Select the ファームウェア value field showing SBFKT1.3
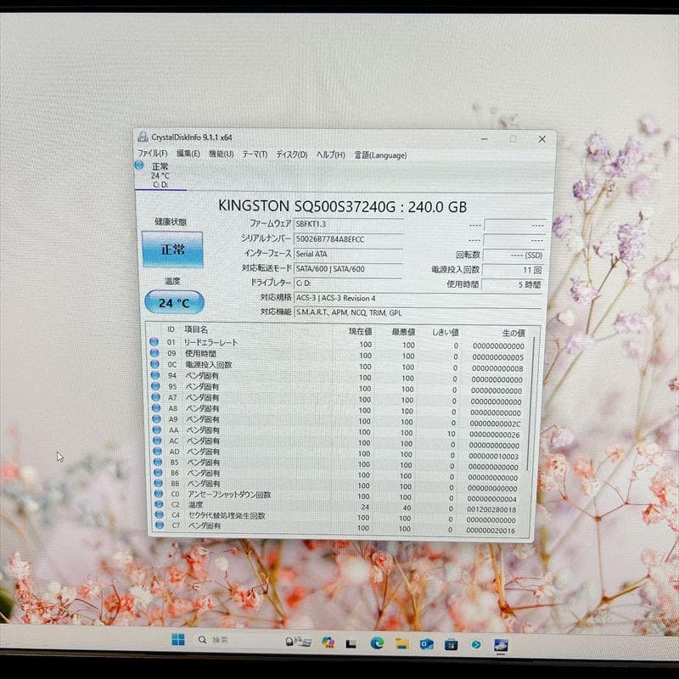The height and width of the screenshot is (679, 679). pos(348,225)
